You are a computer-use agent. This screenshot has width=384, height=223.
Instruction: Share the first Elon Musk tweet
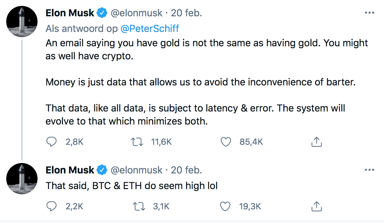click(316, 142)
